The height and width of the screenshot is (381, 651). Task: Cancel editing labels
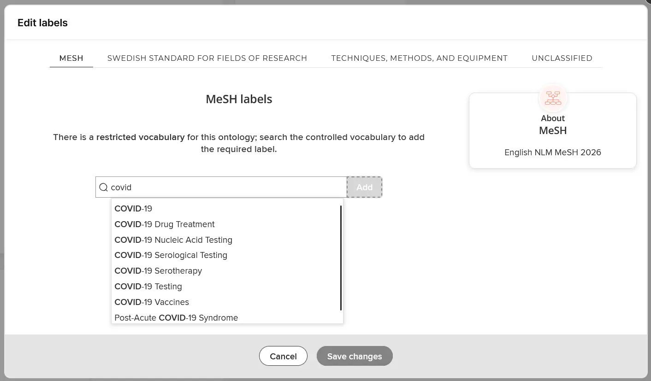283,356
